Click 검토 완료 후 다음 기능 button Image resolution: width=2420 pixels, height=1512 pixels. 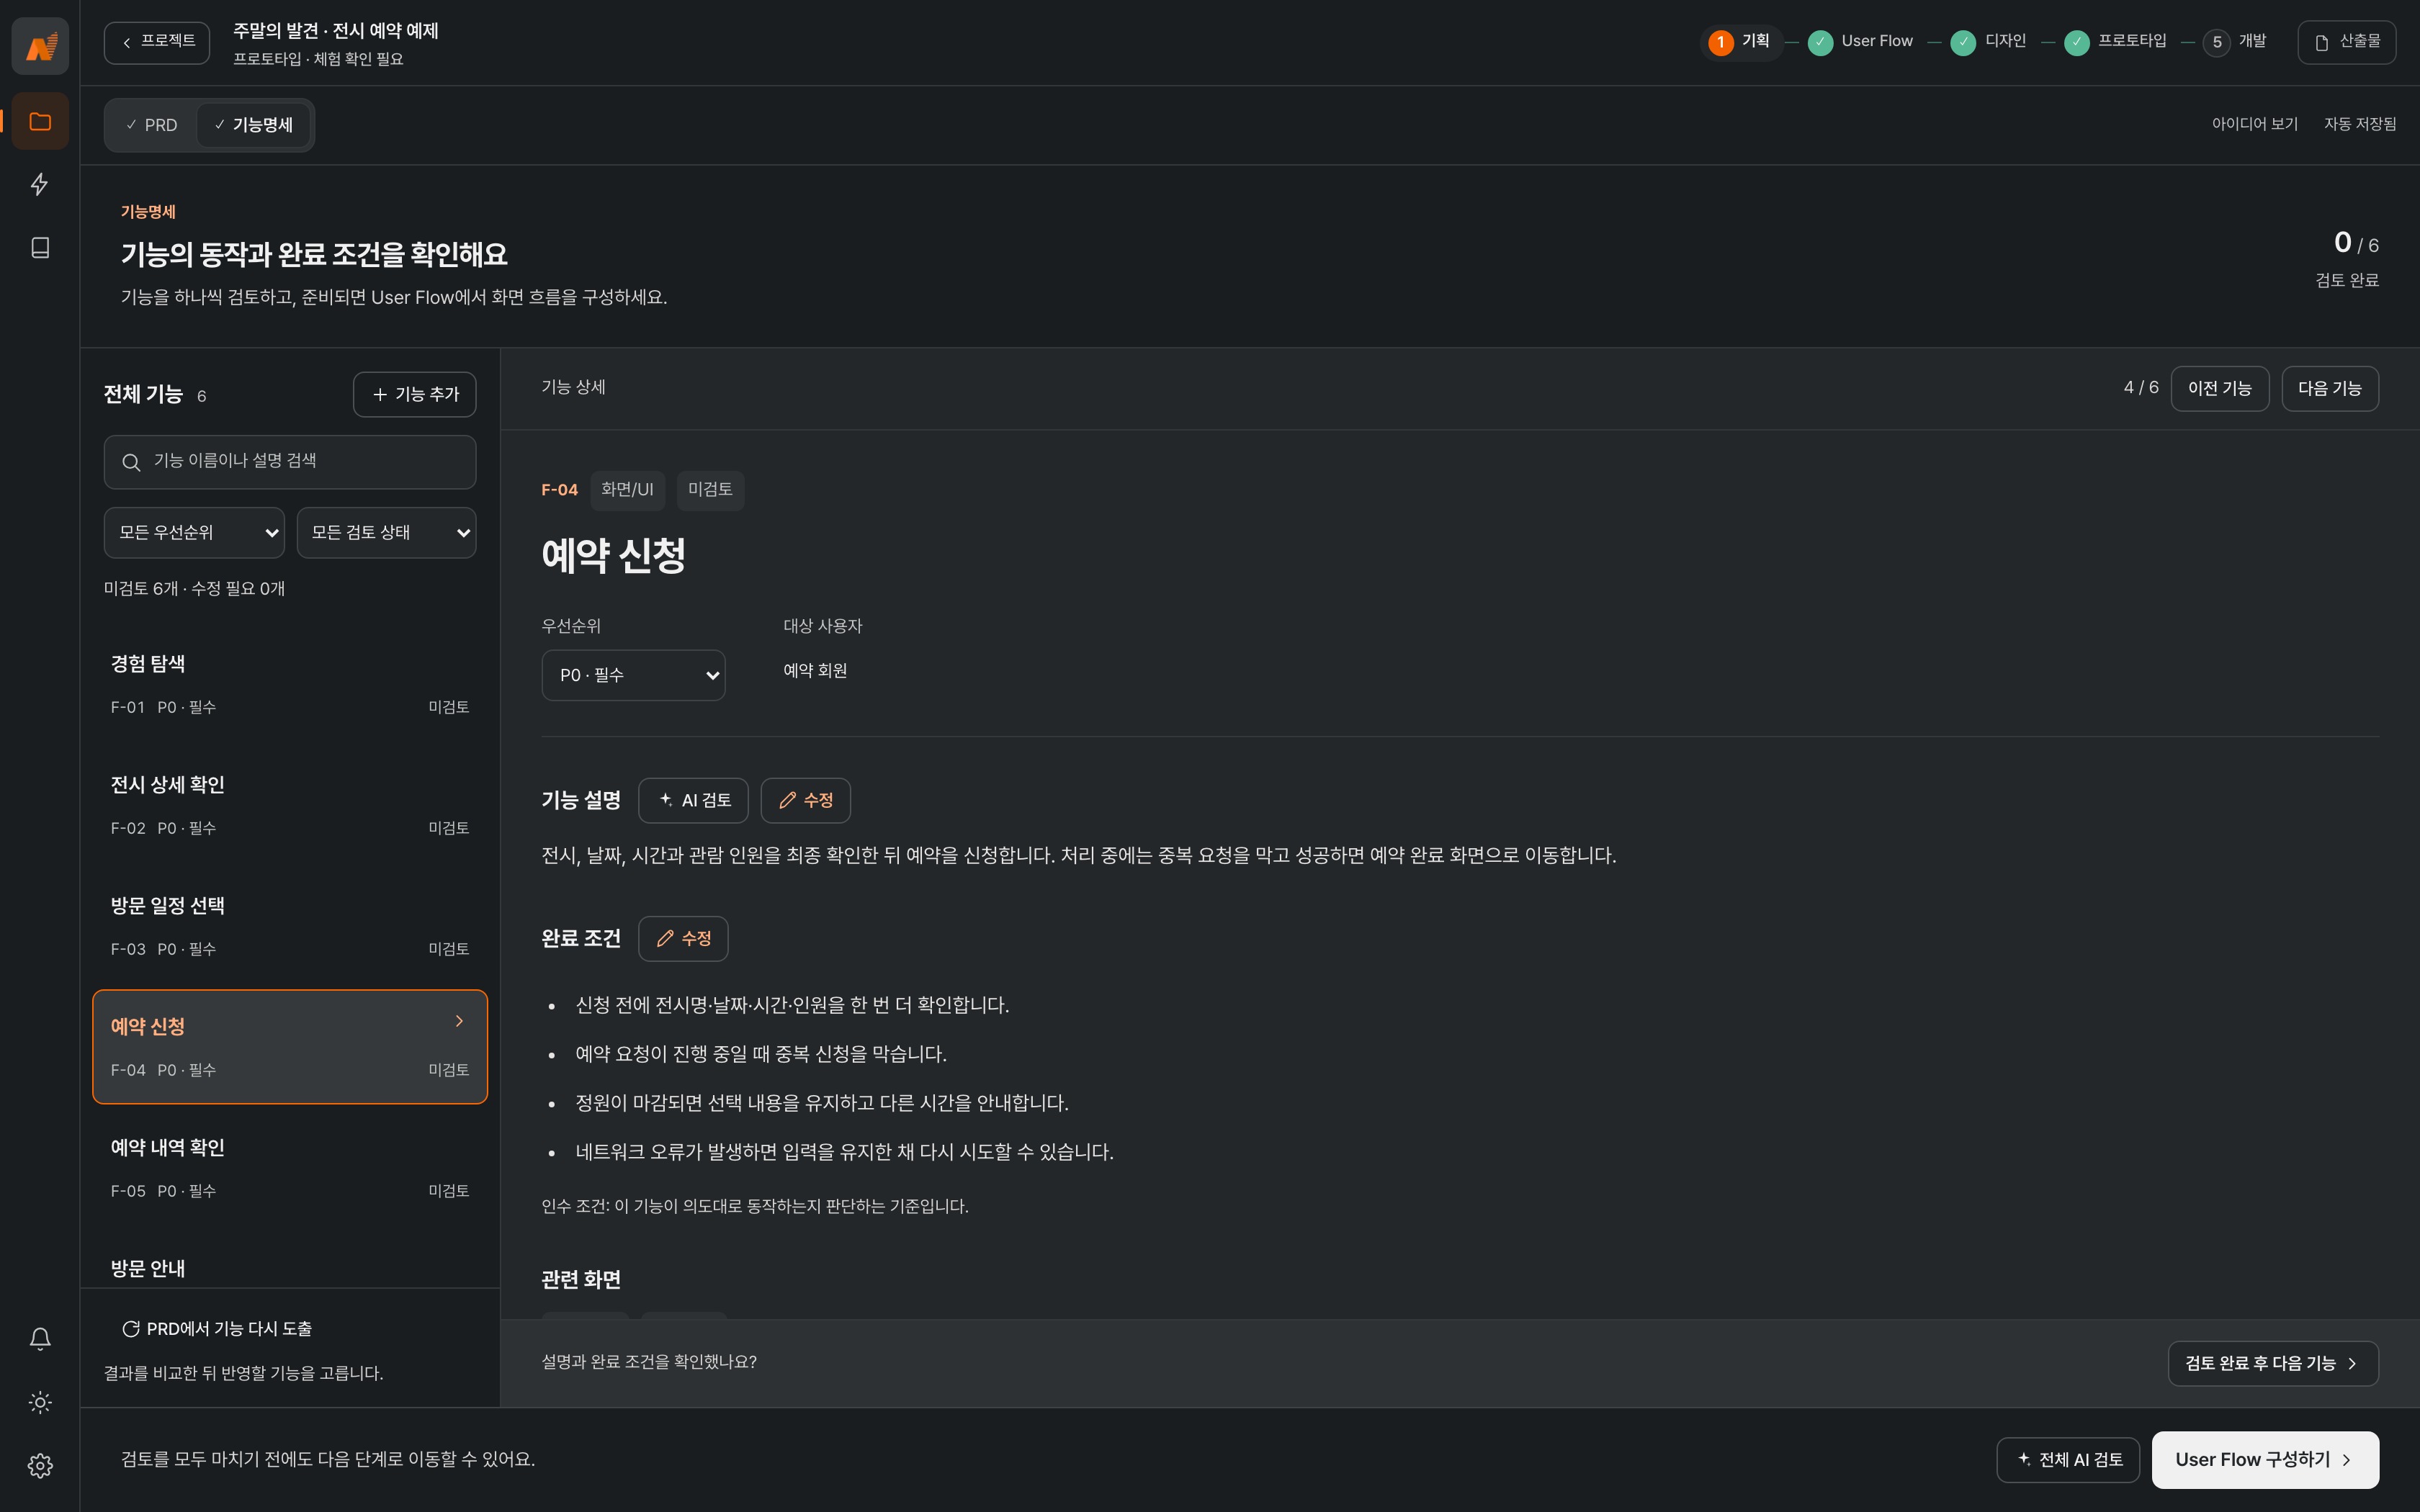(x=2272, y=1363)
